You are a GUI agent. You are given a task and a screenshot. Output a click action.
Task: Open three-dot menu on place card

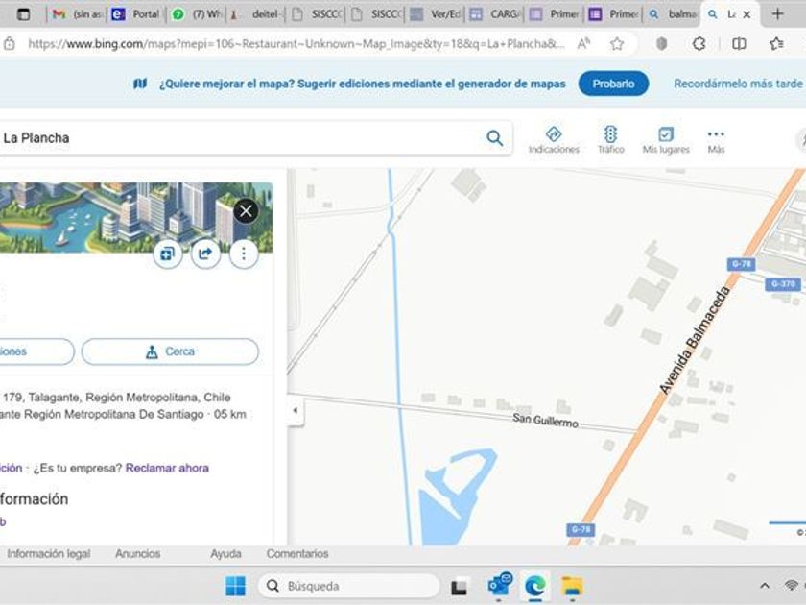pos(244,254)
